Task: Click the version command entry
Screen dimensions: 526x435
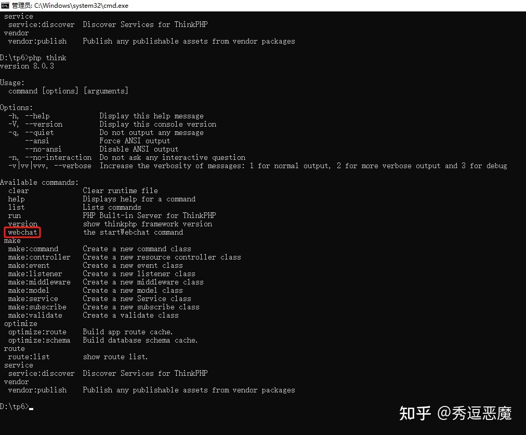Action: click(22, 224)
